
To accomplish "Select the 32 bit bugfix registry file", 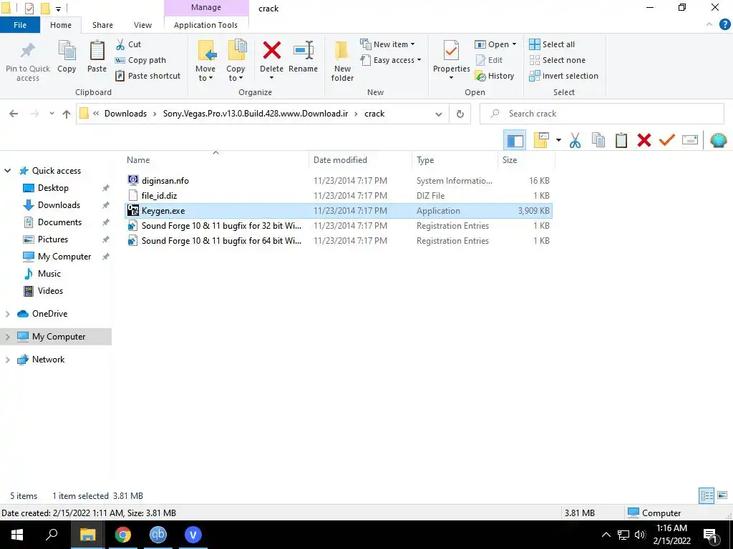I will (x=339, y=226).
